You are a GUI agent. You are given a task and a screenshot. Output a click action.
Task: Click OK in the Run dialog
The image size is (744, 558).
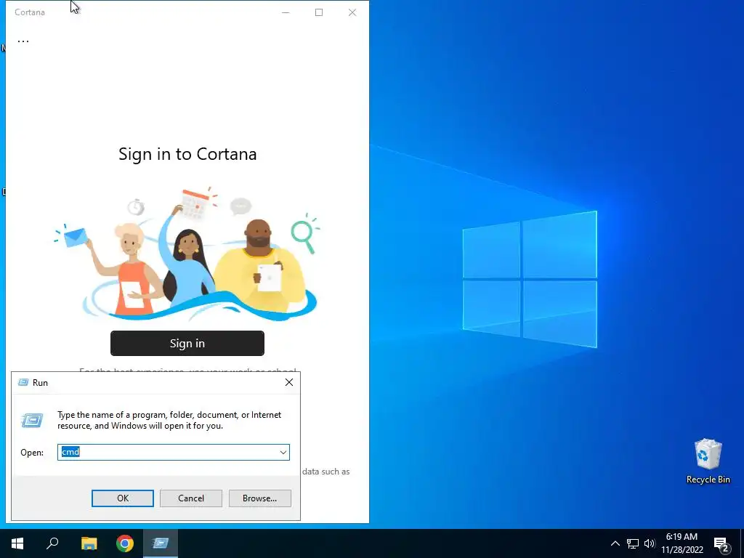(x=122, y=498)
